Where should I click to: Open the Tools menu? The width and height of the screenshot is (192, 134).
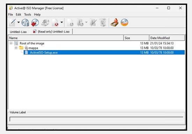28,15
